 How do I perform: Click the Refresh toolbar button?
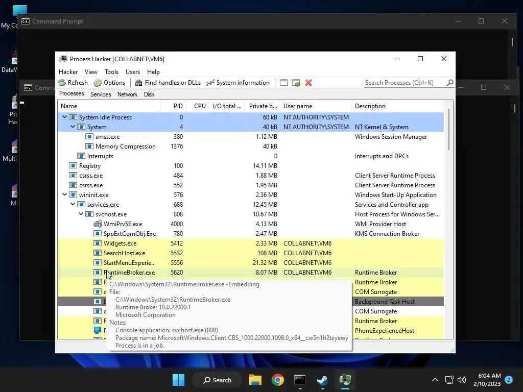coord(73,83)
